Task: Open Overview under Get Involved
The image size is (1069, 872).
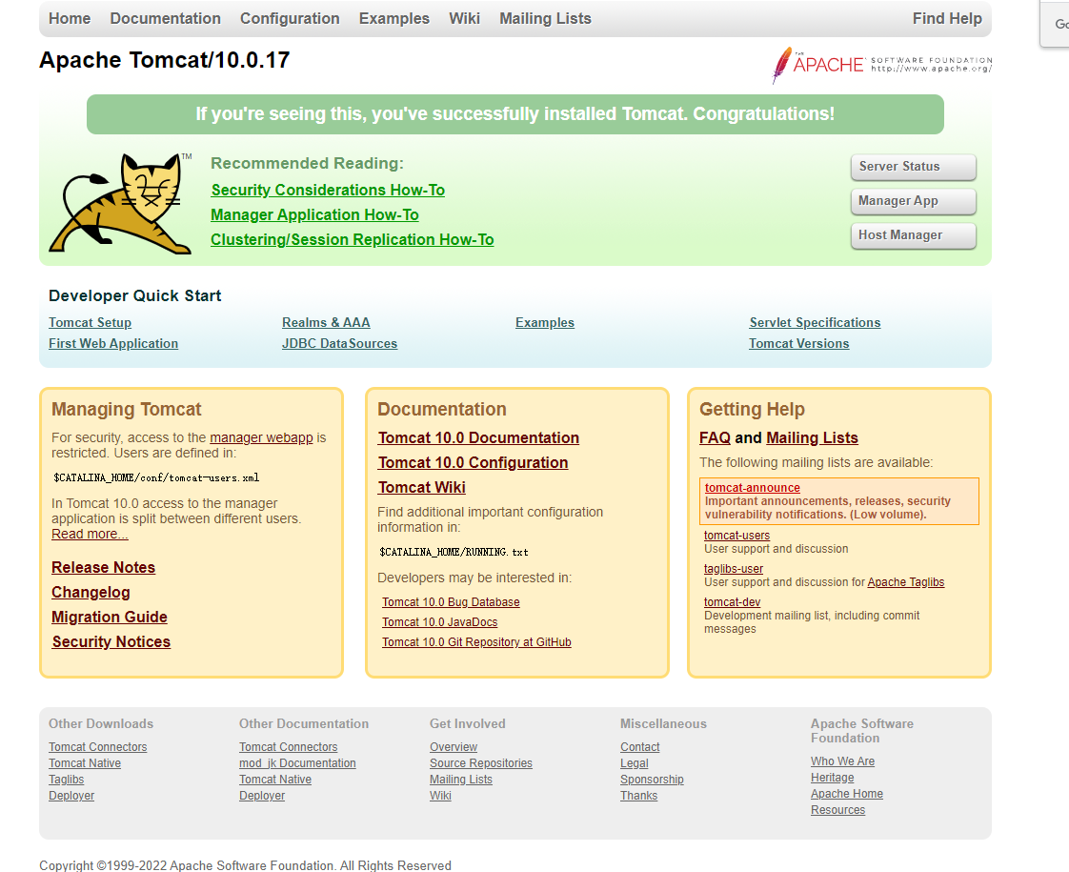Action: click(454, 747)
